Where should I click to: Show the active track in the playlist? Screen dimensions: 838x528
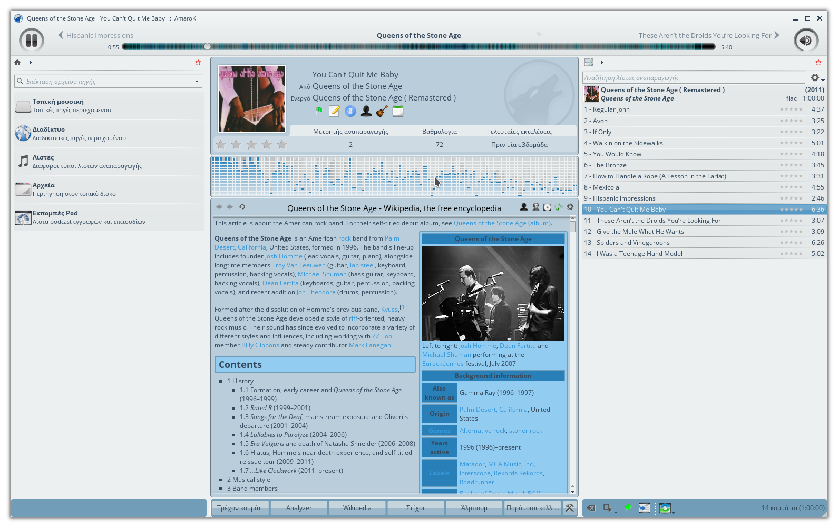[x=645, y=508]
